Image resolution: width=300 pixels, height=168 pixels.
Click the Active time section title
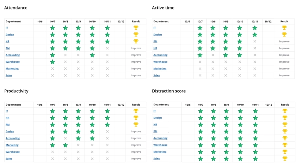(x=163, y=8)
